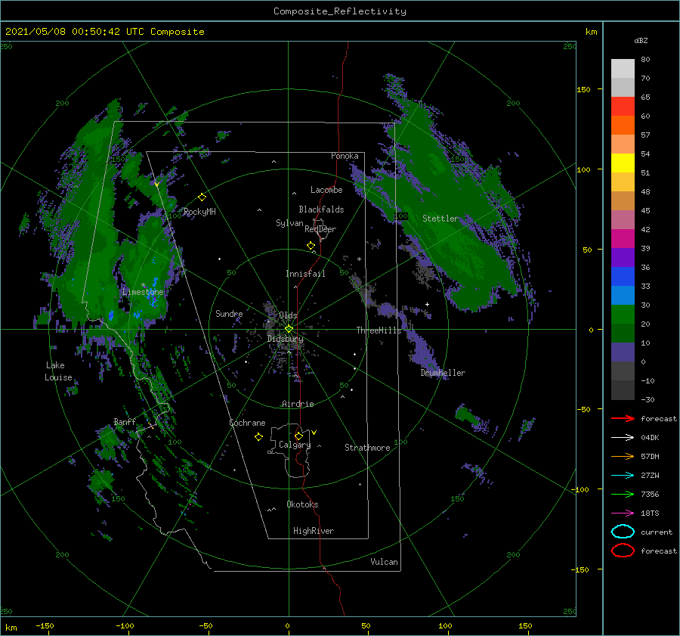
Task: Click the Lacombe label
Action: [326, 190]
